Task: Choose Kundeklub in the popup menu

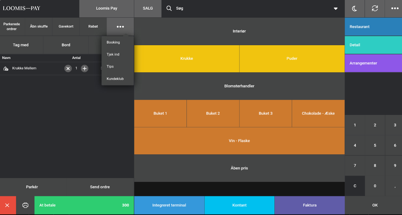Action: 115,79
